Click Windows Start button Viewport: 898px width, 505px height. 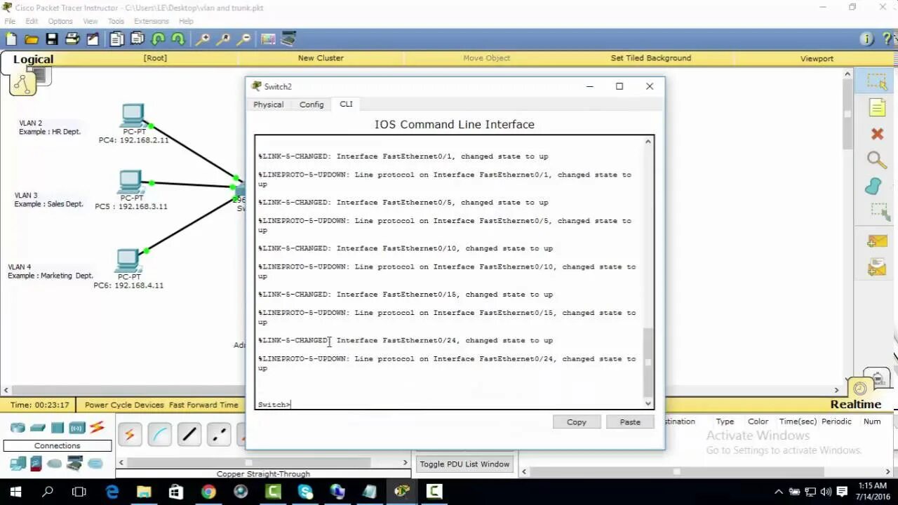tap(15, 492)
